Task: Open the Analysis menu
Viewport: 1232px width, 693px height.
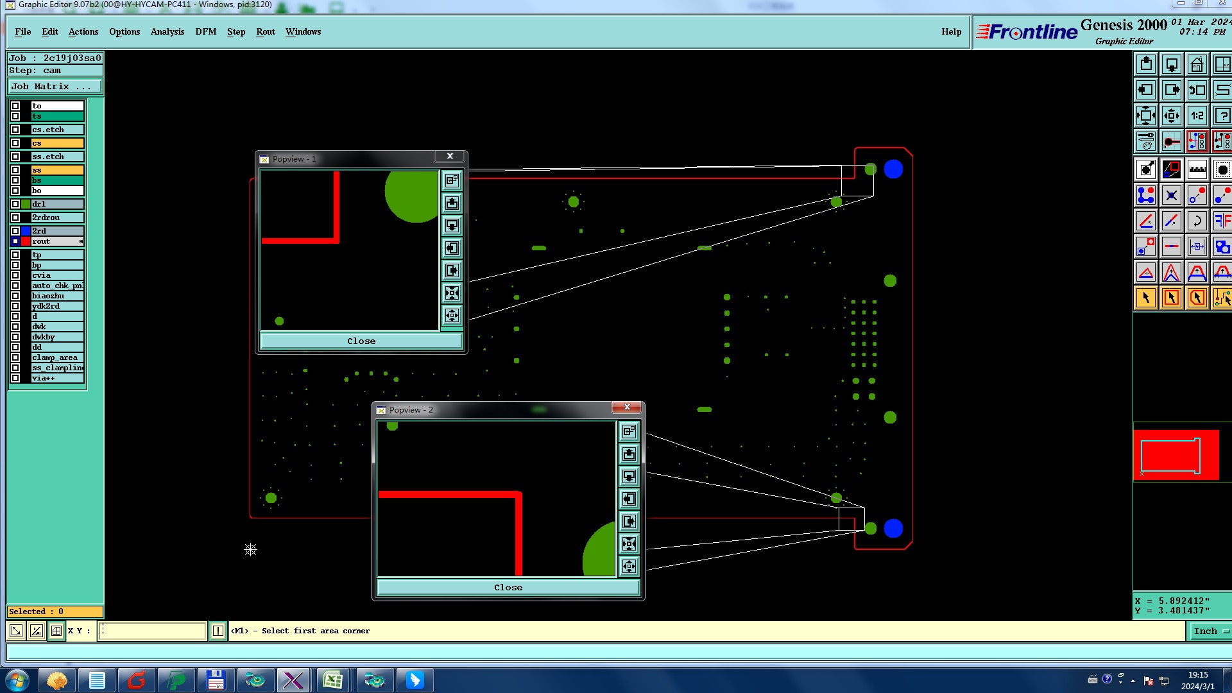Action: 167,31
